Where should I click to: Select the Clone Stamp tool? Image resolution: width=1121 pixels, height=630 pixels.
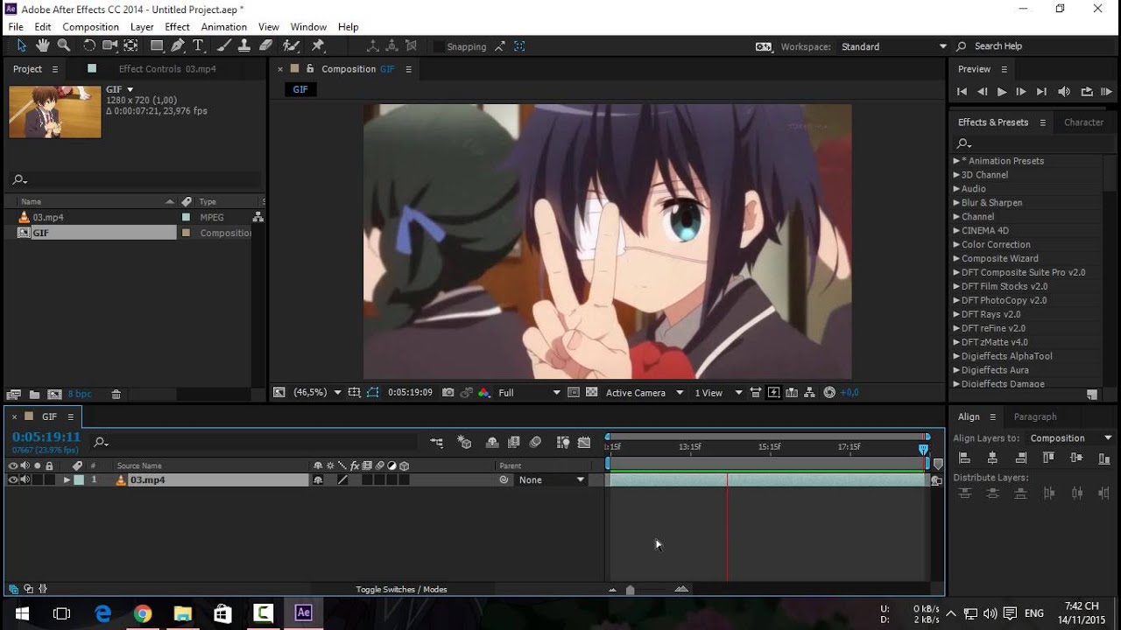point(244,45)
